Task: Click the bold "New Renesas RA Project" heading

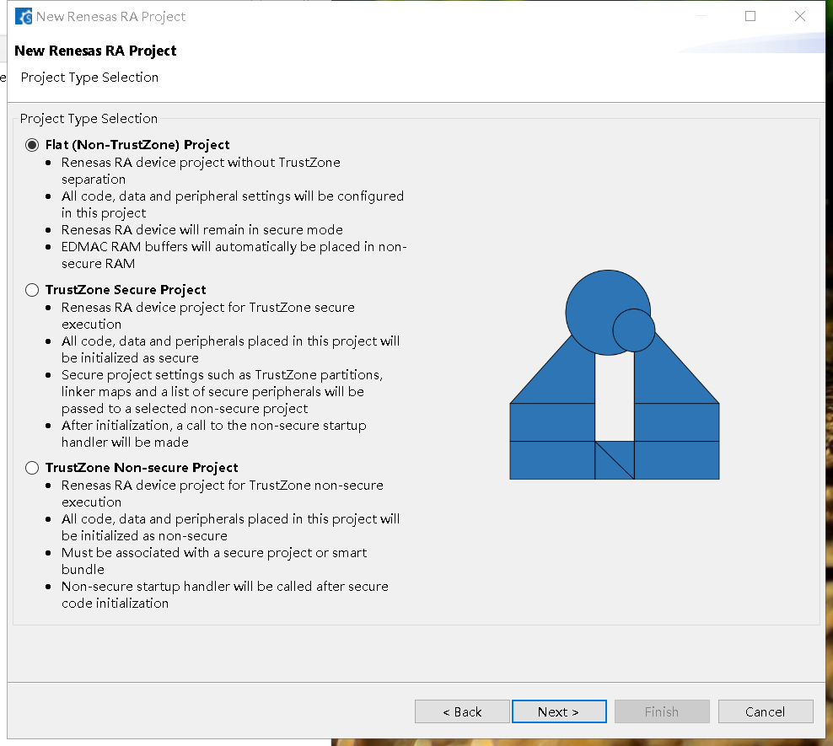Action: coord(95,51)
